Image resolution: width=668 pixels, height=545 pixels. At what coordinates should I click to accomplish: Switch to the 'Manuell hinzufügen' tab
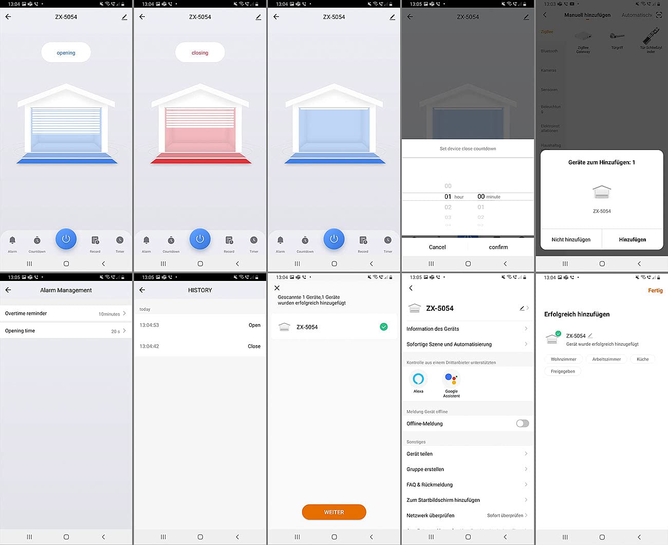[x=587, y=15]
